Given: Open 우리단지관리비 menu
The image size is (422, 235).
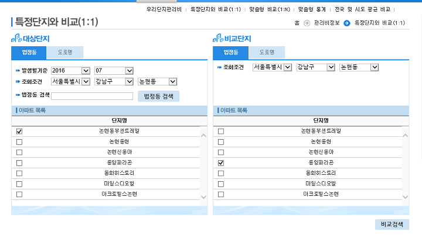Looking at the screenshot, I should point(164,9).
